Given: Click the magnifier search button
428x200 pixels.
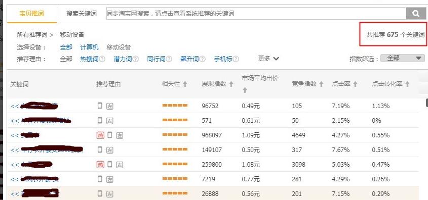Looking at the screenshot, I should click(x=416, y=13).
